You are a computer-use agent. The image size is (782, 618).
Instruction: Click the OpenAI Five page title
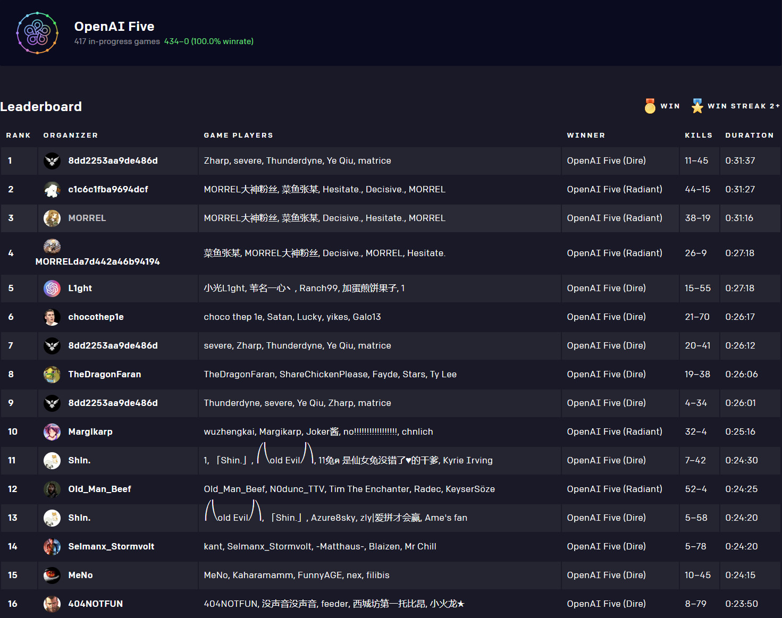pos(114,27)
